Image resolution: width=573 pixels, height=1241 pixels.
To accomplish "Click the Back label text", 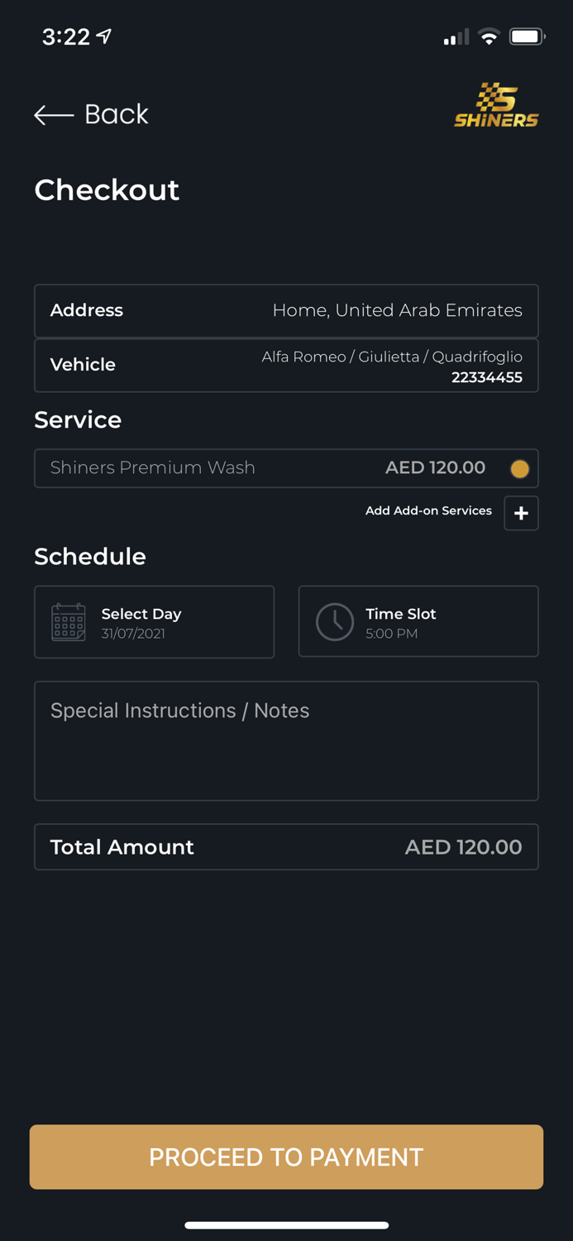I will (x=116, y=114).
